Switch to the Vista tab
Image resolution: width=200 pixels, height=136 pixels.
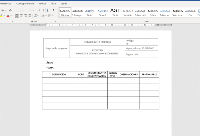(53, 4)
